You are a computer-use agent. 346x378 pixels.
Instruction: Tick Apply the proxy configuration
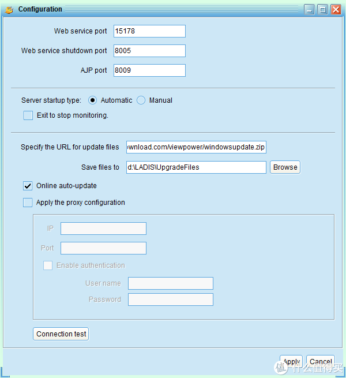[28, 203]
